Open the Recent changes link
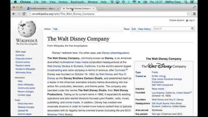This screenshot has height=117, width=208. tap(26, 92)
